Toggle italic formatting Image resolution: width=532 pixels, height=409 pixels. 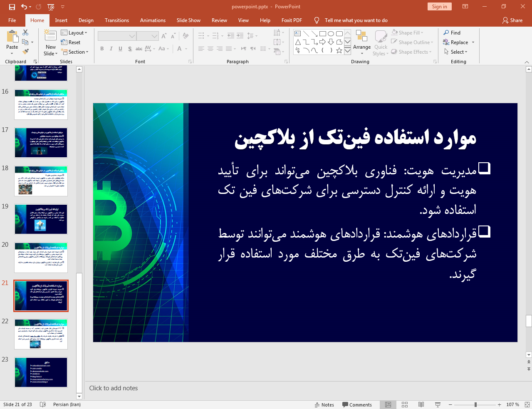click(x=111, y=49)
